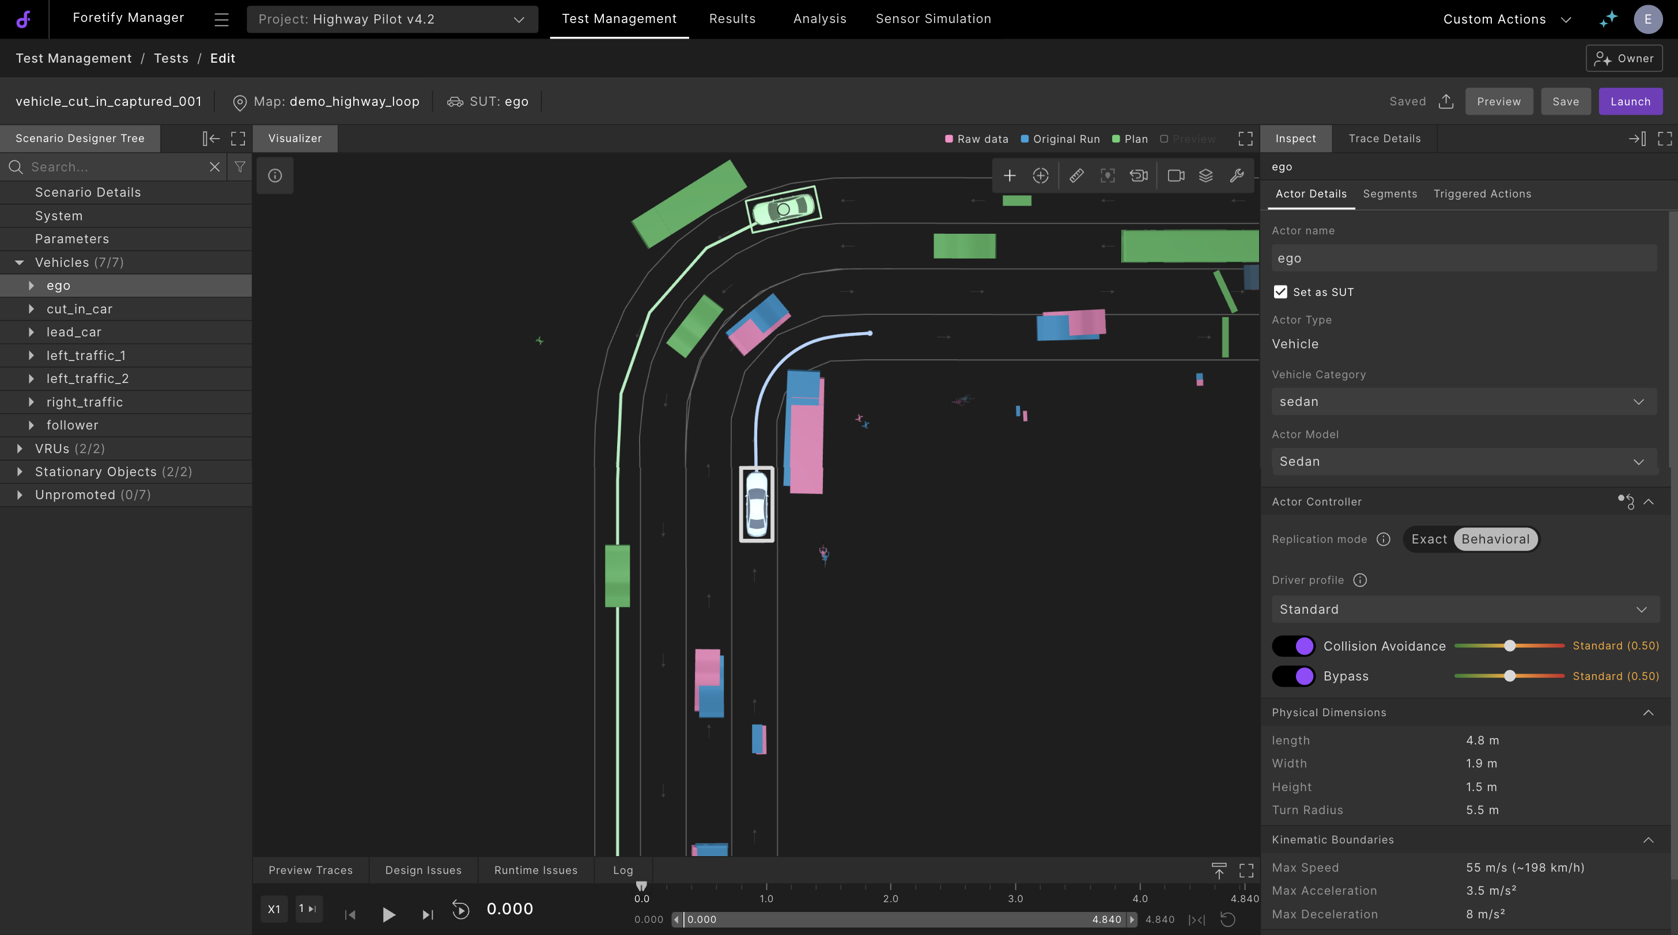Viewport: 1678px width, 935px height.
Task: Click the Preview button
Action: (1498, 101)
